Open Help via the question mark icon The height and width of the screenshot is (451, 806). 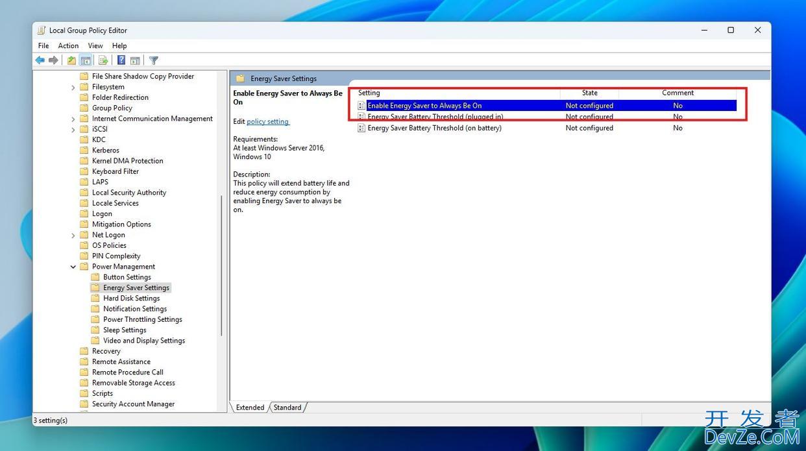[x=121, y=60]
